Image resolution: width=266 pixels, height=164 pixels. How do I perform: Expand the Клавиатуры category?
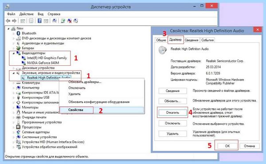click(14, 83)
